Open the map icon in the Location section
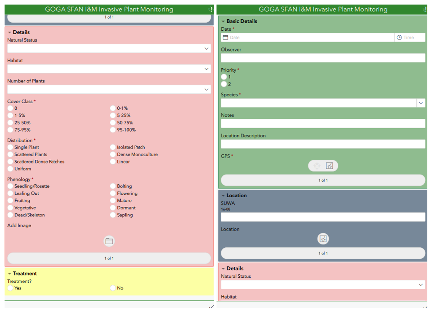433x313 pixels. pos(323,239)
